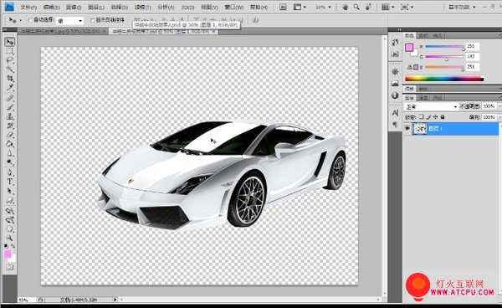The width and height of the screenshot is (502, 308).
Task: Open the 3D menu
Action: 187,7
